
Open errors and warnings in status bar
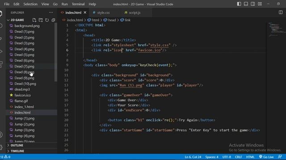(5, 157)
